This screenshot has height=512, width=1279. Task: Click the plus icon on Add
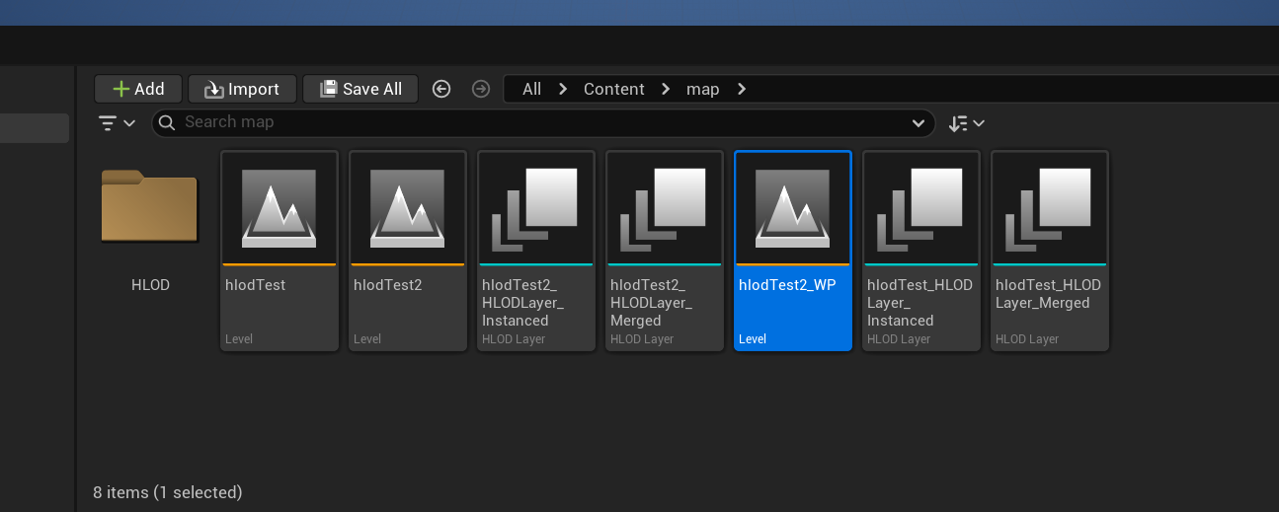[121, 89]
